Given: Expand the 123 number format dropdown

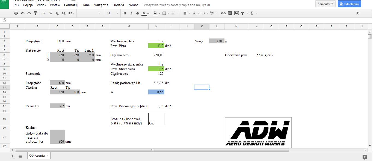Looking at the screenshot, I should [71, 13].
